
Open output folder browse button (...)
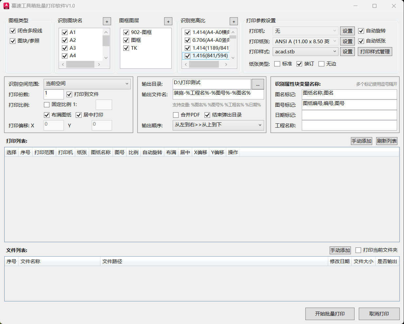click(x=258, y=84)
